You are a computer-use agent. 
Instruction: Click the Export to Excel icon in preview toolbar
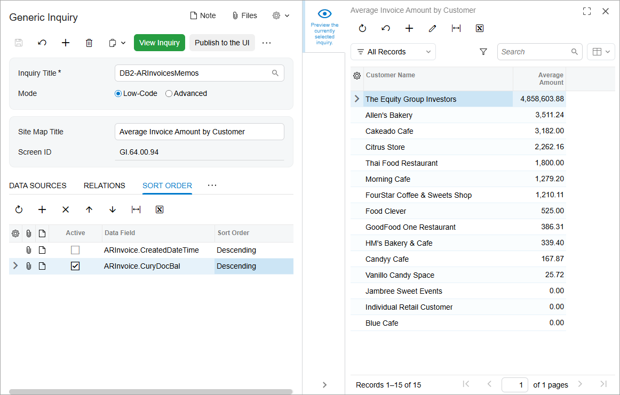(480, 29)
